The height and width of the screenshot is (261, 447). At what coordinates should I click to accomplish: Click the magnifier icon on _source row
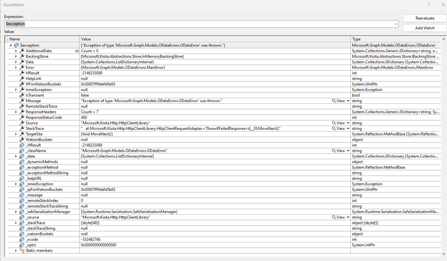pos(334,217)
